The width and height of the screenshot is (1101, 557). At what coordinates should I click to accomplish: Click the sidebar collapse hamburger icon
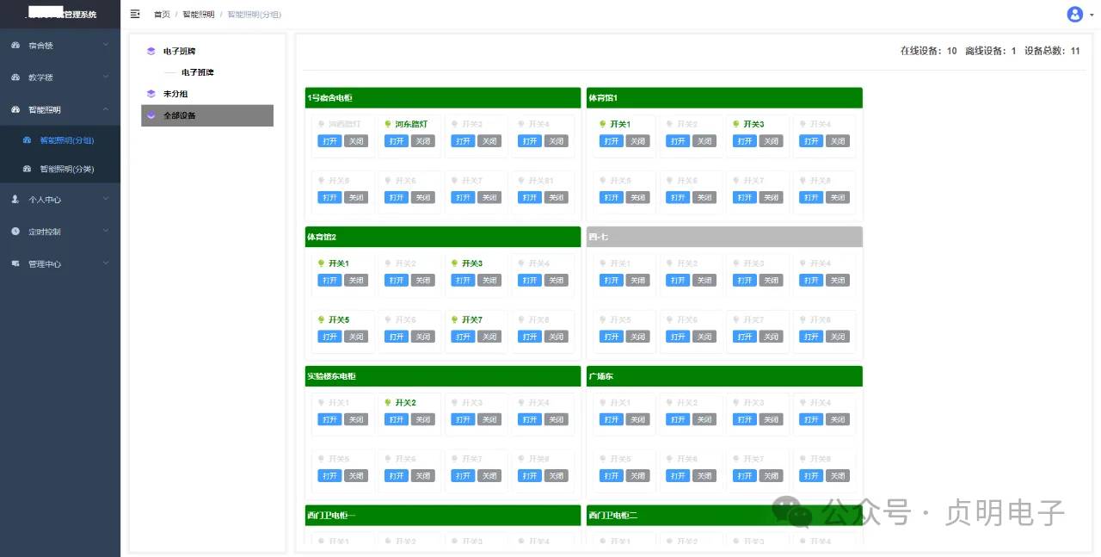point(135,14)
